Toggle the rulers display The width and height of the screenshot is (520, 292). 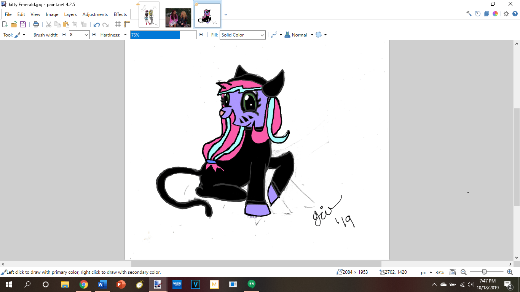[127, 24]
